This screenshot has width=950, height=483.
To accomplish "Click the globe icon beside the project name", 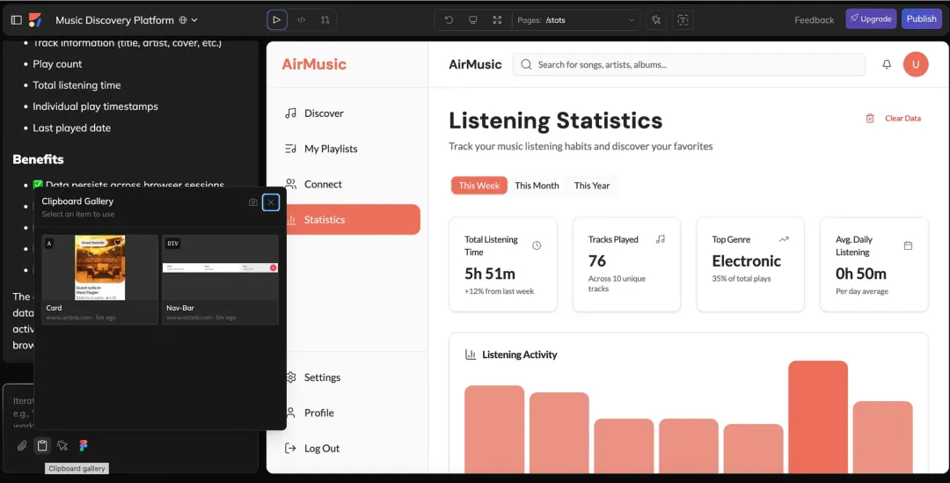I will 183,20.
